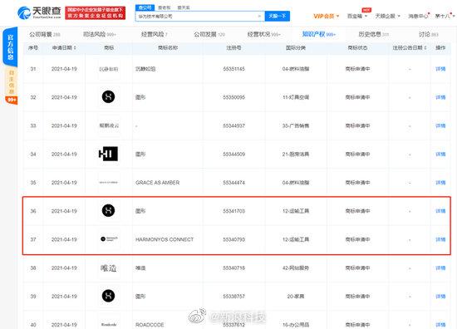Click the trademark image in row 33
The image size is (457, 329).
pos(109,125)
